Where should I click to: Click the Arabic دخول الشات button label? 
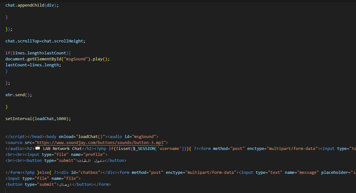coord(91,160)
